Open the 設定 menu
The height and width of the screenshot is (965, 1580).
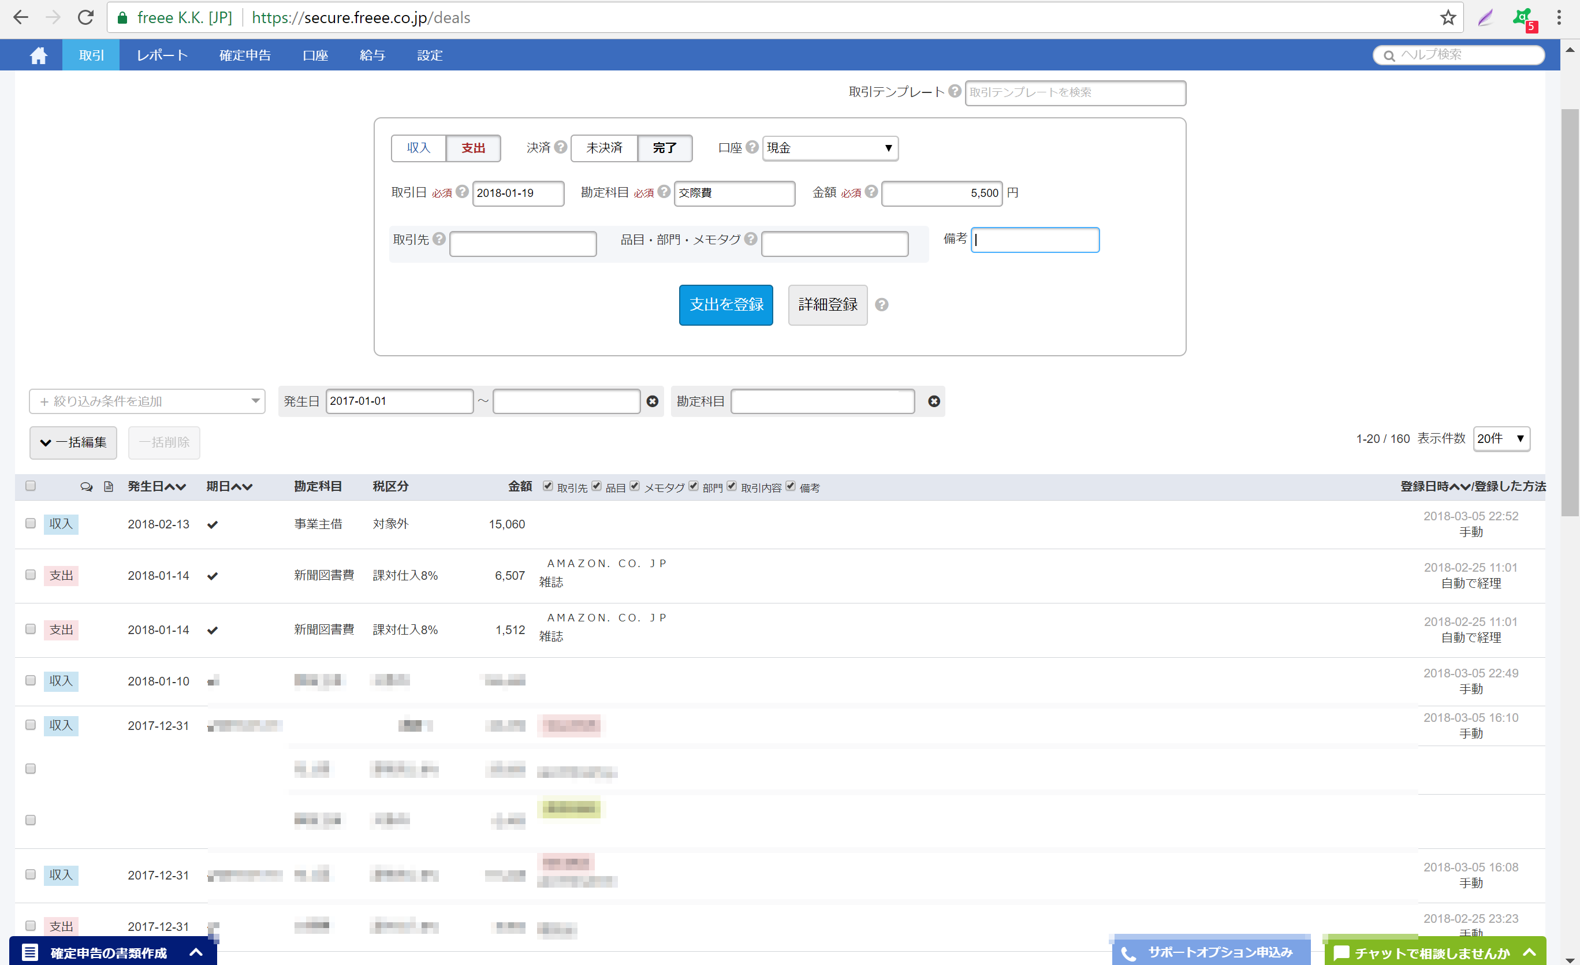pyautogui.click(x=430, y=55)
